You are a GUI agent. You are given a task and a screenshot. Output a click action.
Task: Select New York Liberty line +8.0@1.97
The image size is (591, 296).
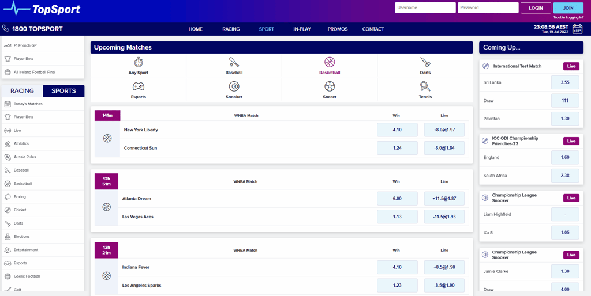pos(444,130)
